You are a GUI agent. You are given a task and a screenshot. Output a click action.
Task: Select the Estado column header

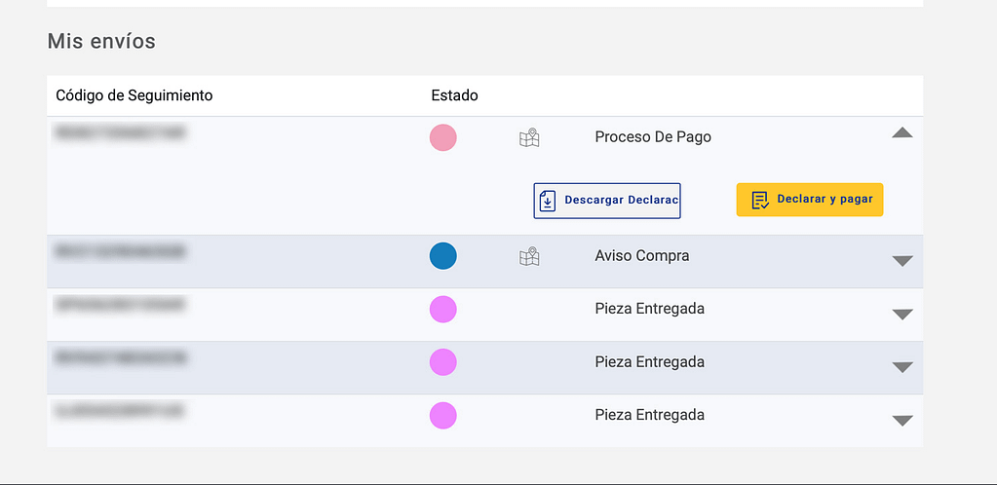point(454,95)
